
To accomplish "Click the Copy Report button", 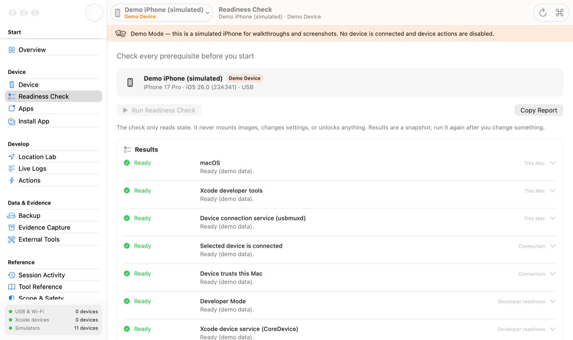I will [539, 110].
